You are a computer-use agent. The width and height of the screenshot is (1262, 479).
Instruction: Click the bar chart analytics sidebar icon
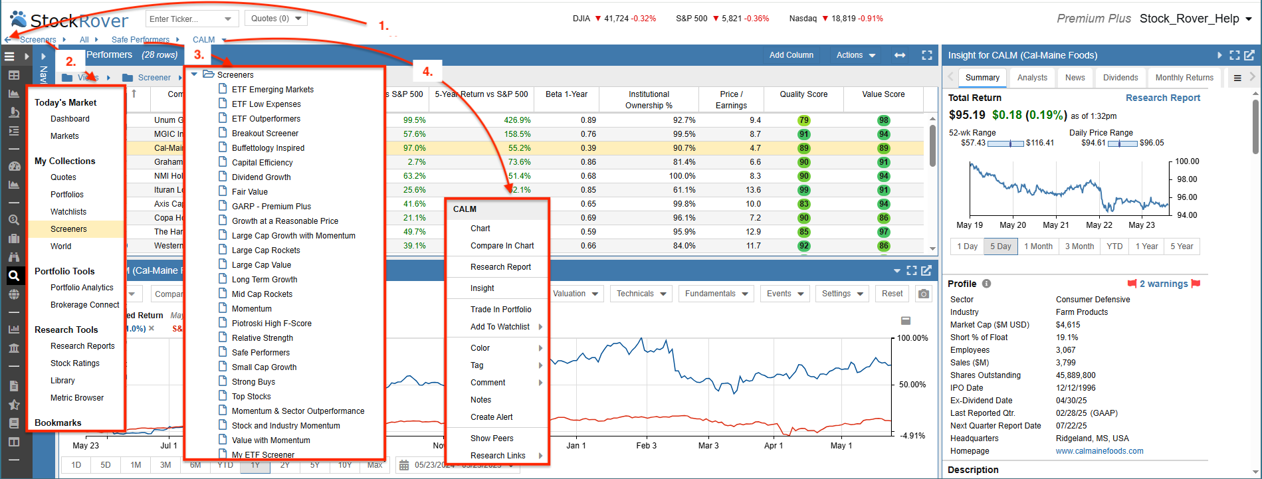point(13,329)
